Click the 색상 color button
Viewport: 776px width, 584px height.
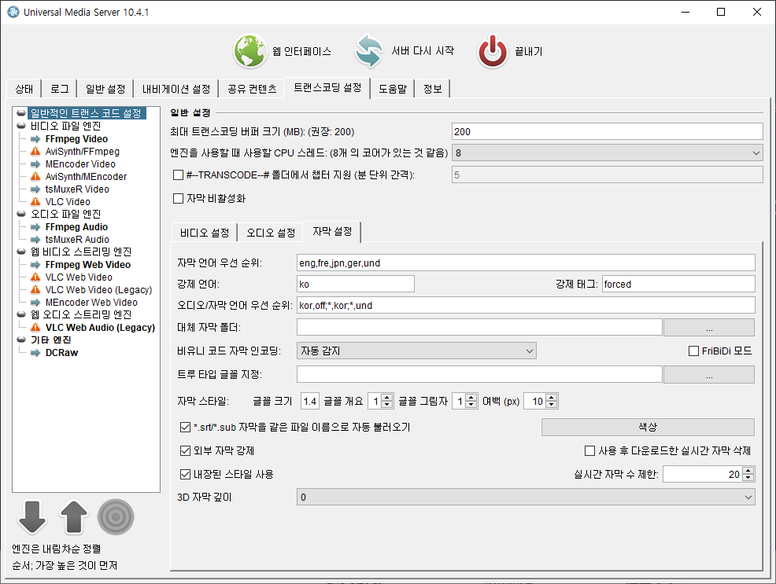(x=648, y=427)
